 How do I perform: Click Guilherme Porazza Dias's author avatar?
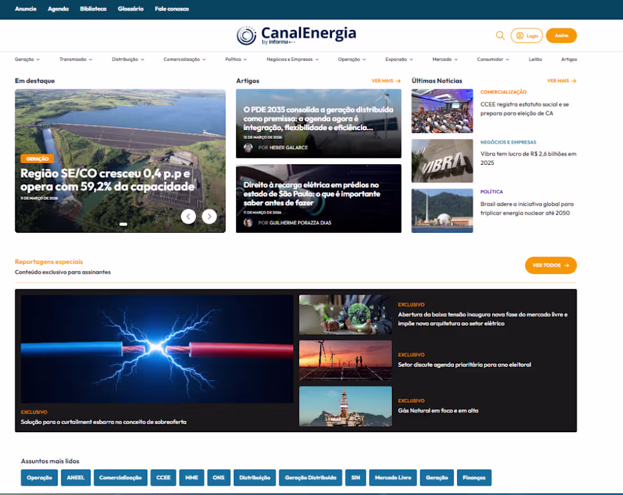point(246,222)
